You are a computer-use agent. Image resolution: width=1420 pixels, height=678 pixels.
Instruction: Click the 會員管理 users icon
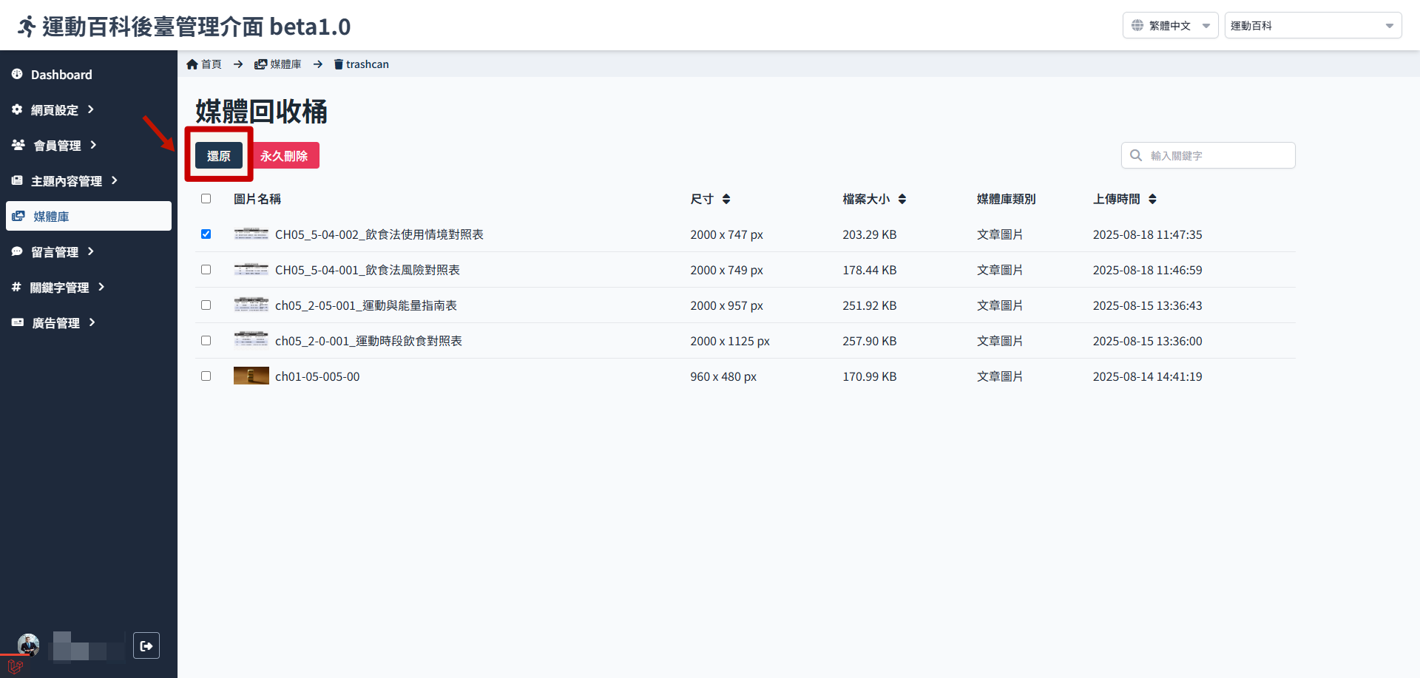(x=18, y=145)
